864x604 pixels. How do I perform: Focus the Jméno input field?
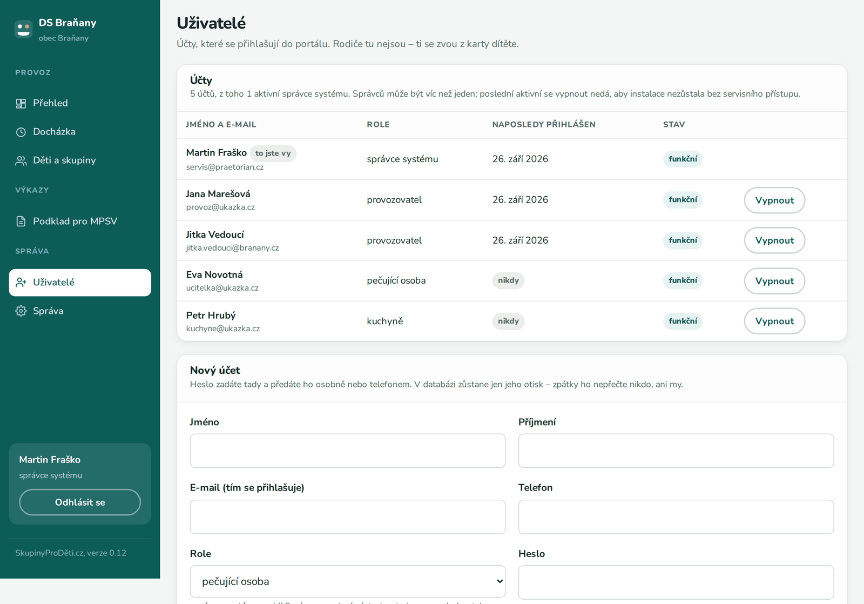coord(348,451)
